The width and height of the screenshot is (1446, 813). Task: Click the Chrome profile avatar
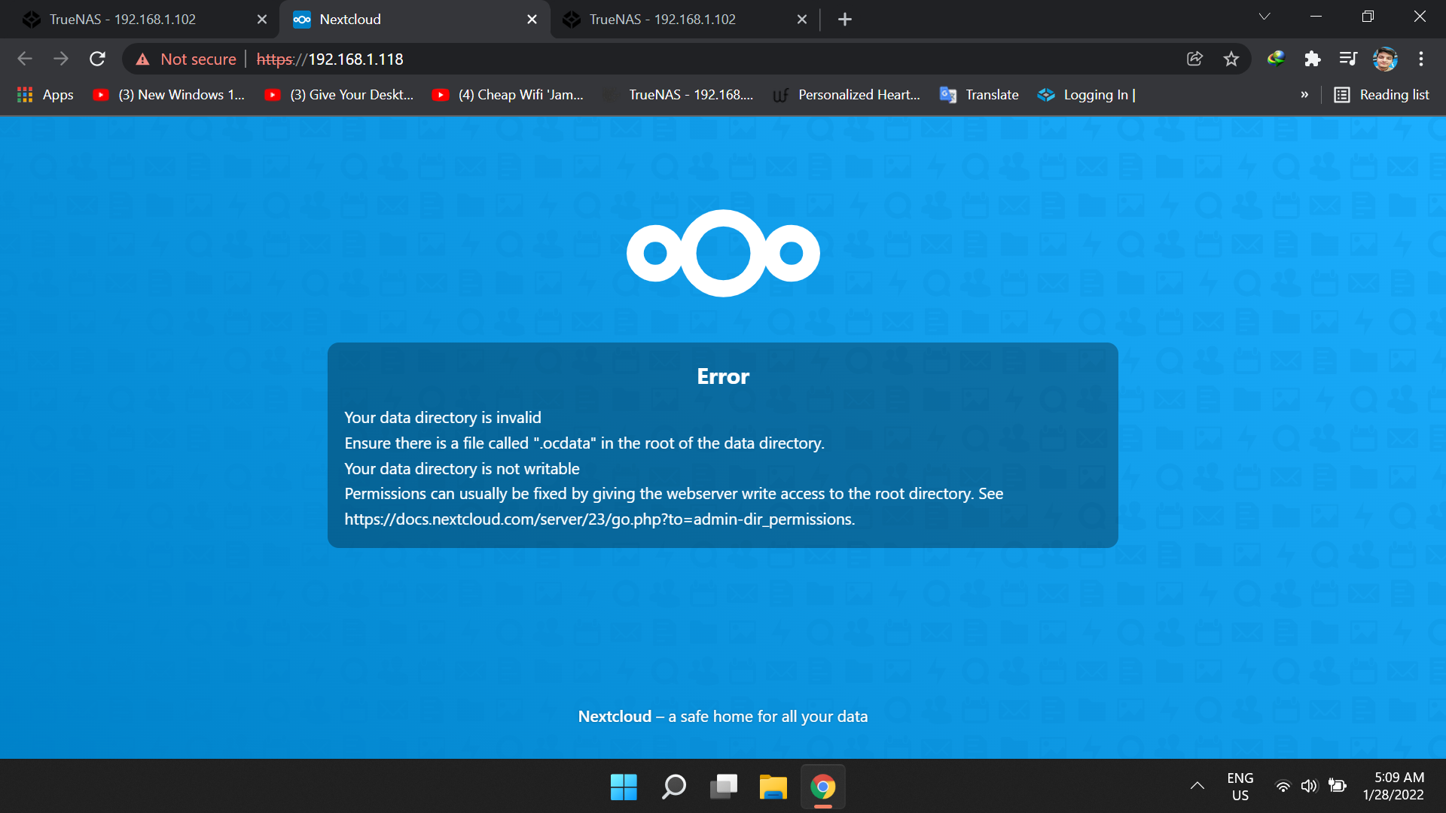point(1384,59)
